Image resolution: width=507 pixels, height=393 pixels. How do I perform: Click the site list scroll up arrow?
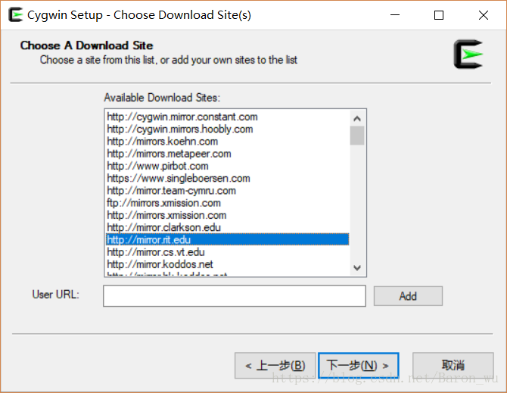pos(357,118)
